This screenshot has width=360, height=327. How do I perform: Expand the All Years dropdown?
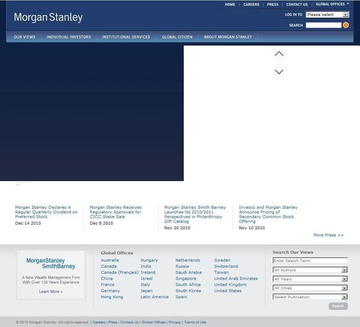310,279
